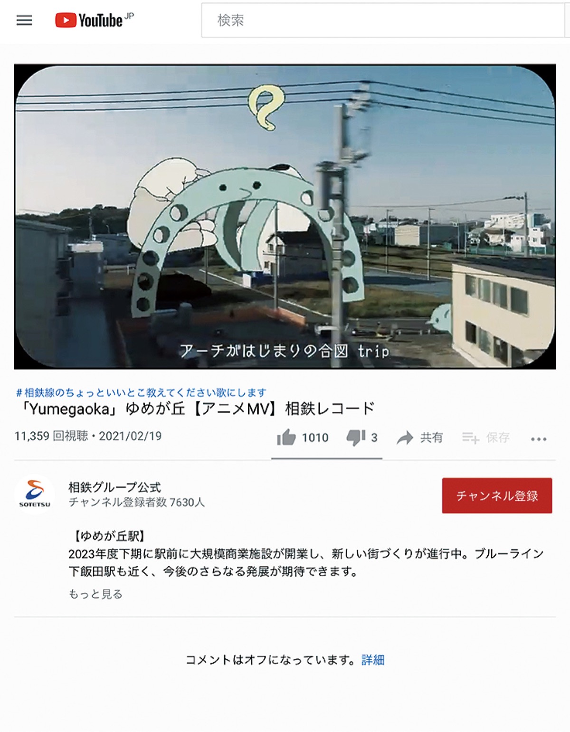Screen dimensions: 570x732
Task: Click the video title Yumegaoka ゆめが丘
Action: point(195,409)
